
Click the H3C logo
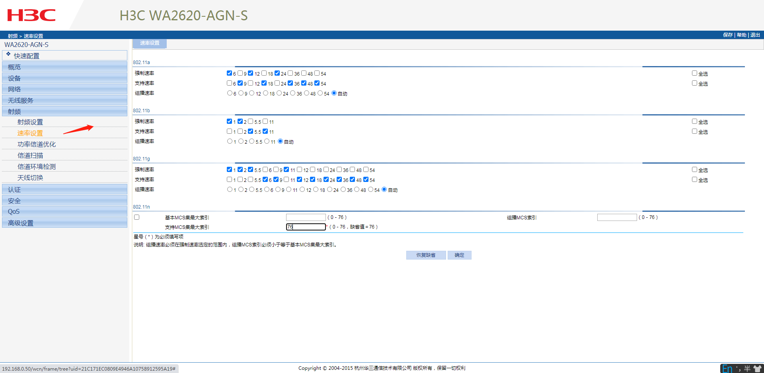[31, 16]
